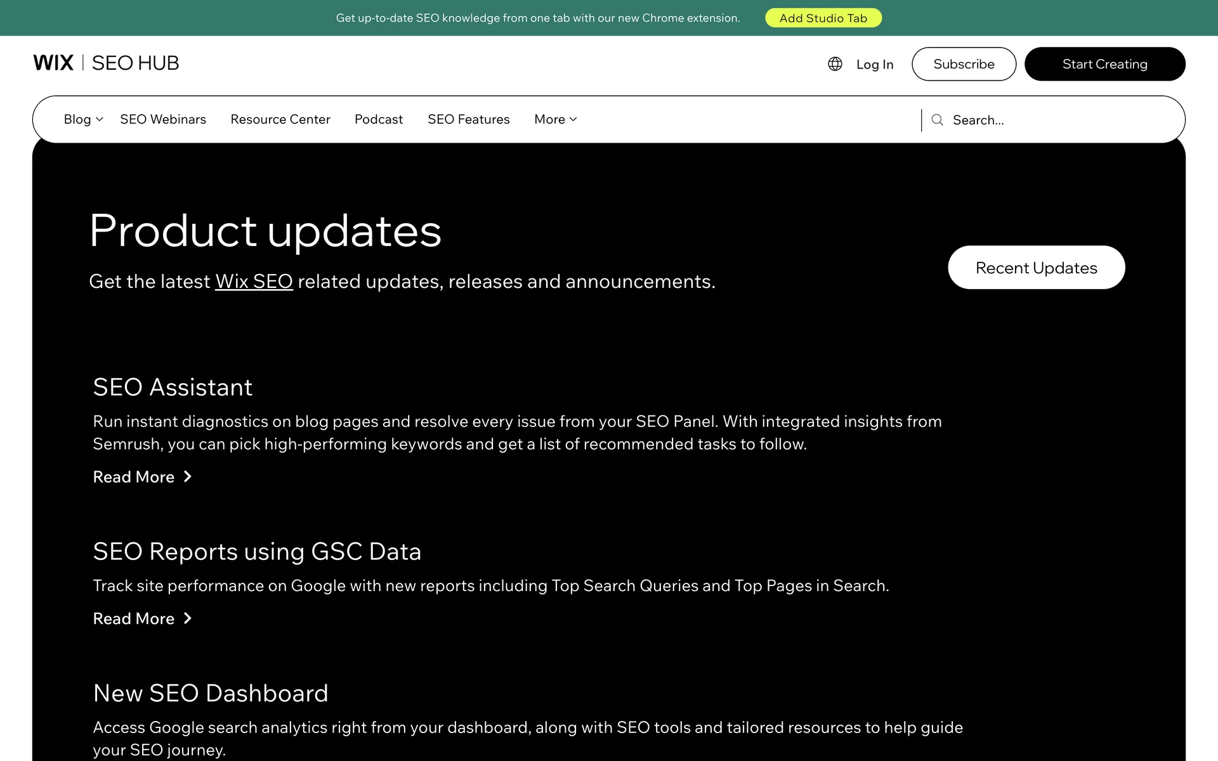
Task: Select SEO Features in navigation
Action: pos(468,119)
